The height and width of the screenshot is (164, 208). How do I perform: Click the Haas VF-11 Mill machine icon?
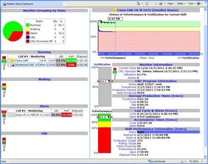pyautogui.click(x=13, y=115)
